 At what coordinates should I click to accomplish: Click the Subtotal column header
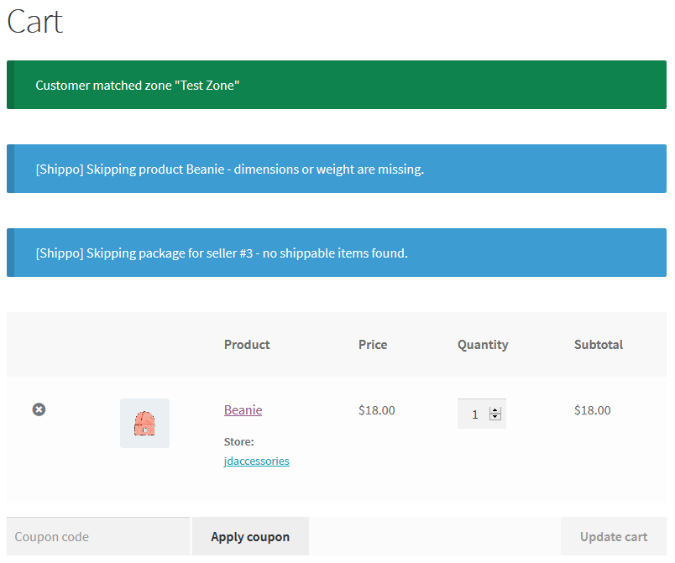599,345
